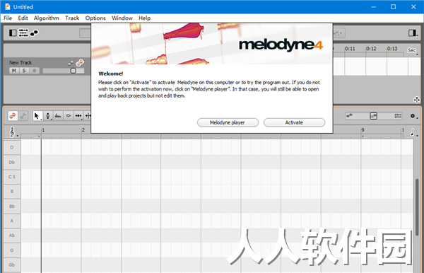Image resolution: width=424 pixels, height=273 pixels.
Task: Open the note editor gear settings
Action: 413,116
